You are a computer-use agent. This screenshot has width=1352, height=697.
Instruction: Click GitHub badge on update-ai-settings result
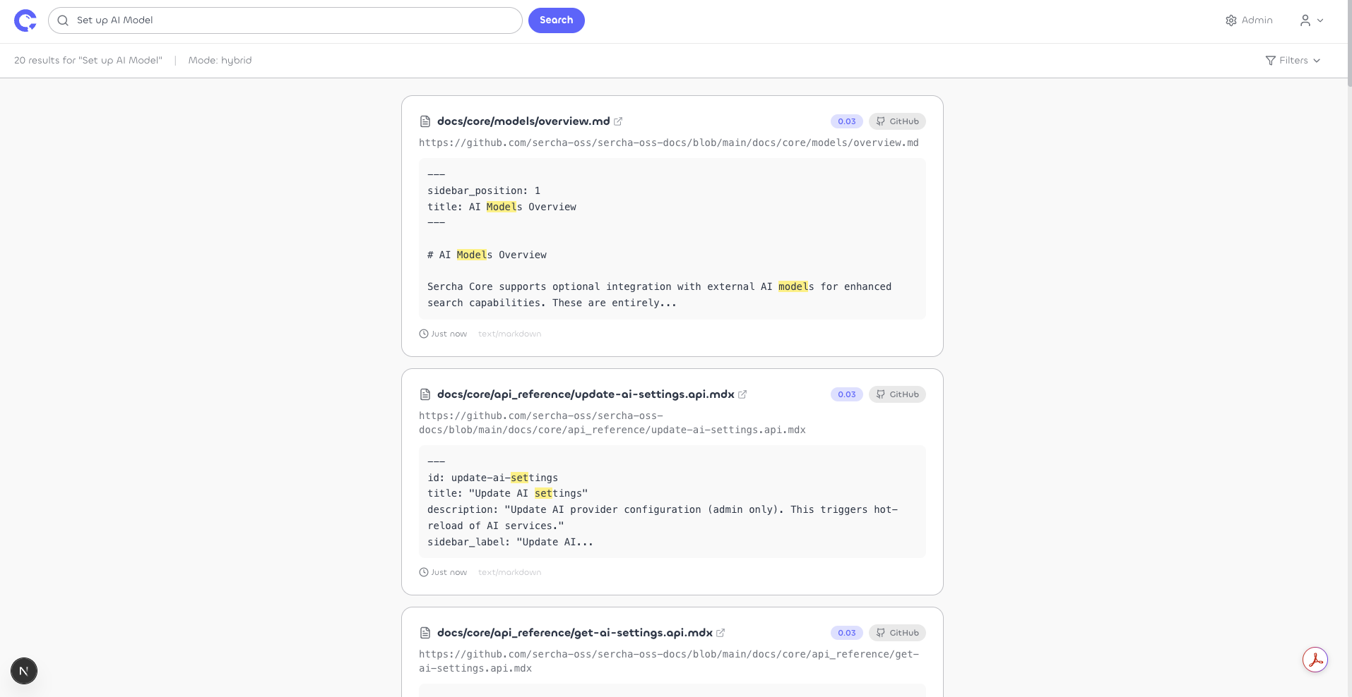(897, 394)
